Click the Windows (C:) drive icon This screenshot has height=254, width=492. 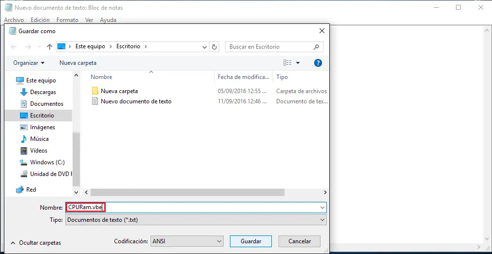(x=24, y=162)
